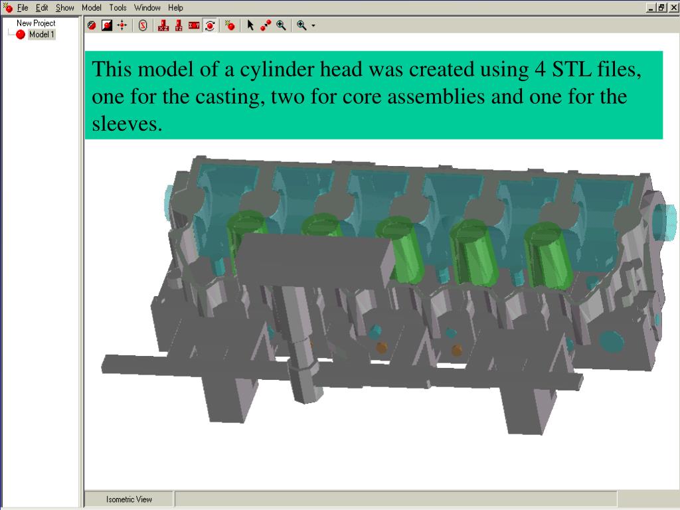
Task: Click the application icon in the menu bar
Action: tap(8, 7)
